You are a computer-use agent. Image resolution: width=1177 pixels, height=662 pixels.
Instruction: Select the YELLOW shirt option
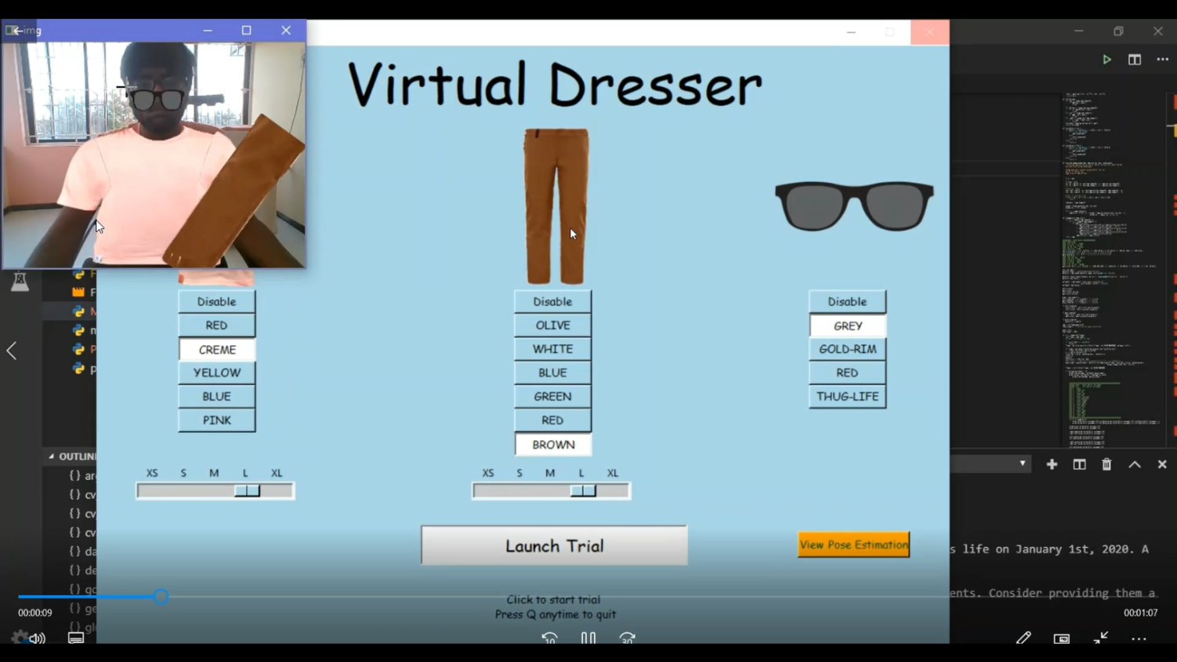click(x=217, y=373)
